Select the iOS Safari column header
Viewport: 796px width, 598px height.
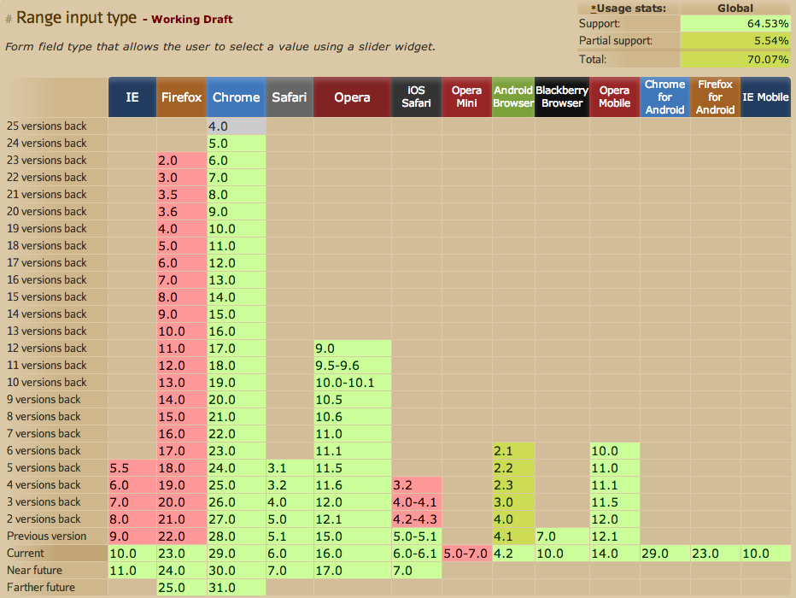[x=416, y=97]
